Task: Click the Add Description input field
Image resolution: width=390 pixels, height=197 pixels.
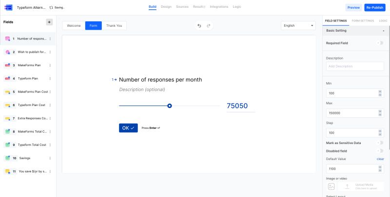Action: tap(355, 66)
